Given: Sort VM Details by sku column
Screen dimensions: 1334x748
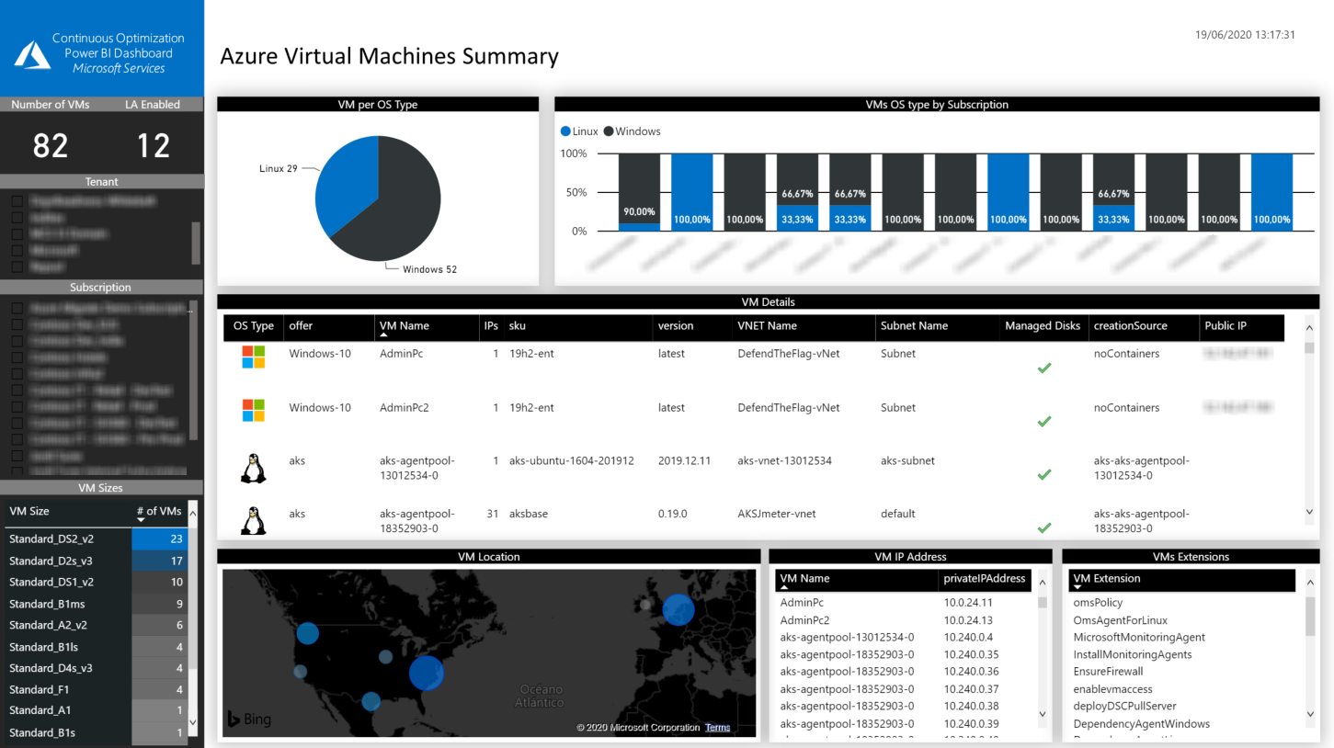Looking at the screenshot, I should pyautogui.click(x=518, y=326).
